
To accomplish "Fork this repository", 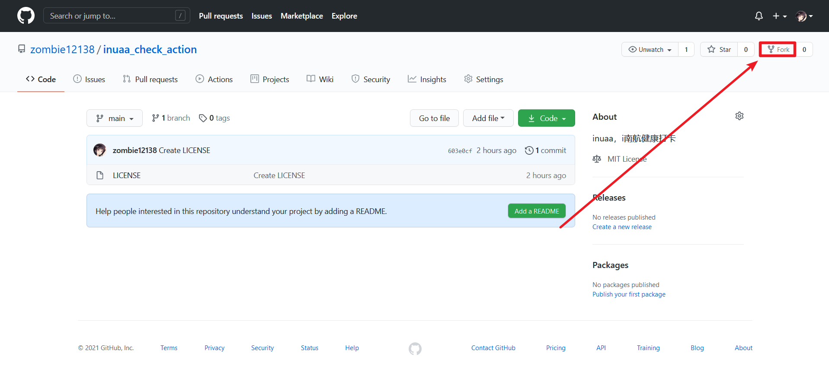I will point(778,49).
